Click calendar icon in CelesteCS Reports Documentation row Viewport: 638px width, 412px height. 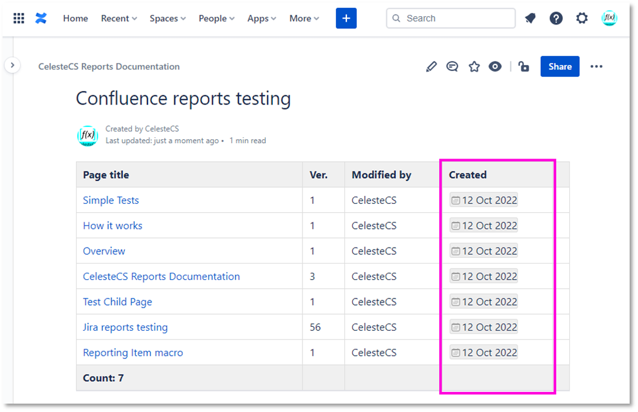(456, 277)
